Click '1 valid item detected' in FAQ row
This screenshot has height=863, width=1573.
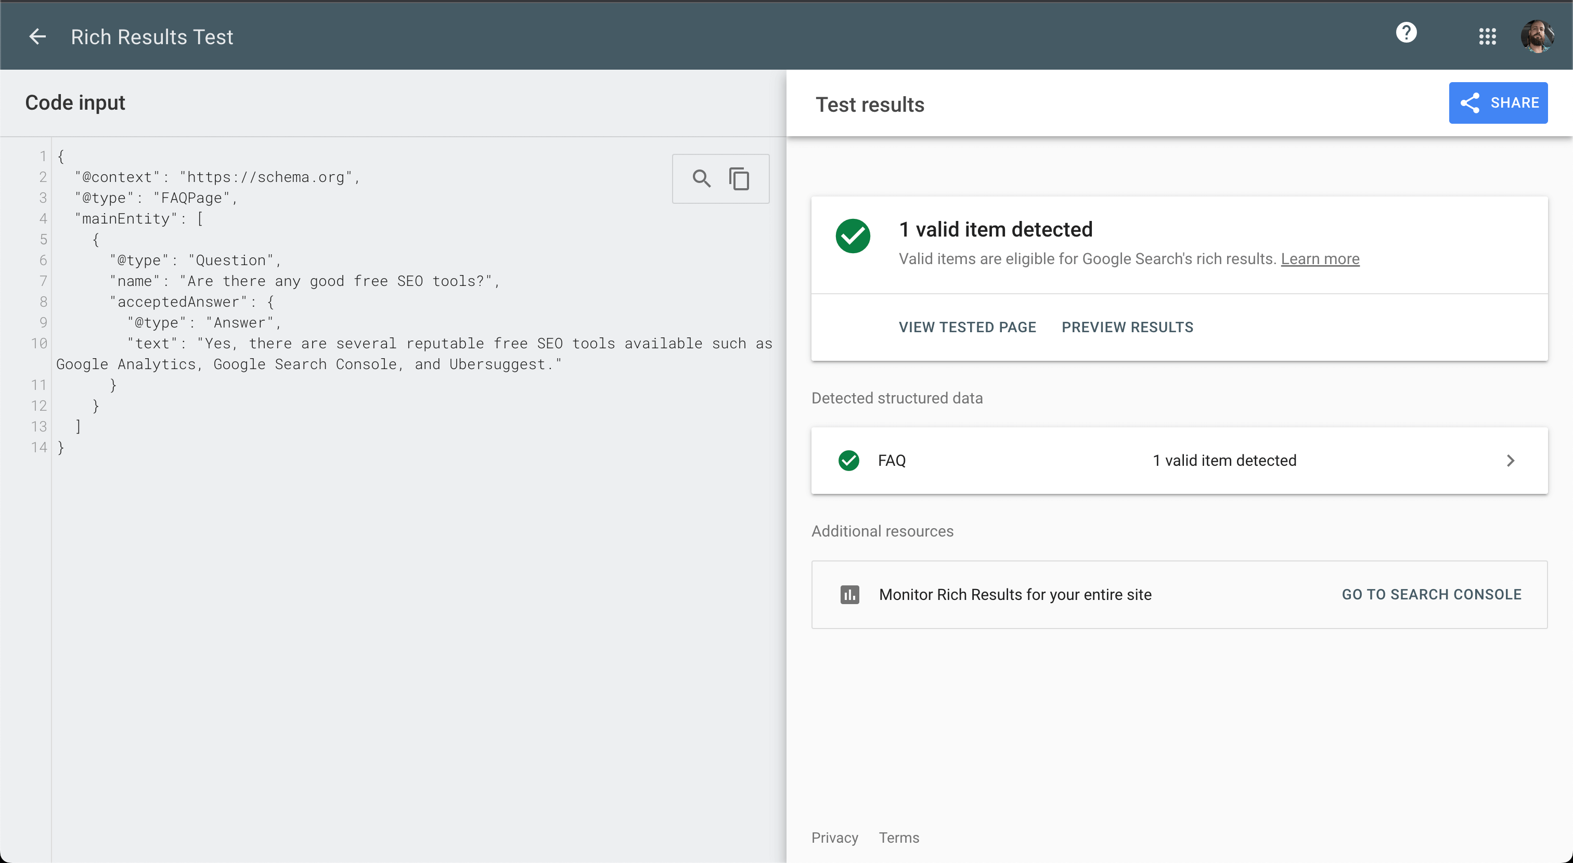(1224, 460)
